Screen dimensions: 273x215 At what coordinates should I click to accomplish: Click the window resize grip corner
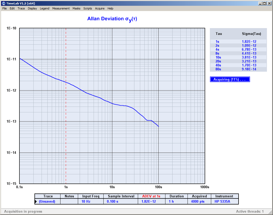(270, 212)
